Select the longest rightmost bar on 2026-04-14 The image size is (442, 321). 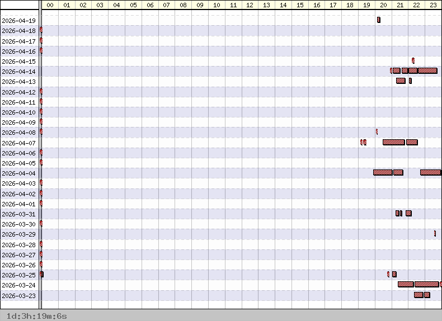(x=427, y=71)
